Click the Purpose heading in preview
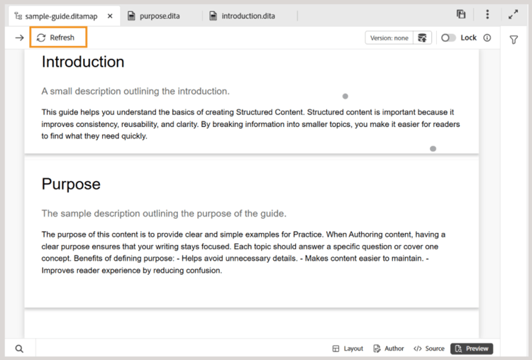This screenshot has height=360, width=532. tap(71, 185)
